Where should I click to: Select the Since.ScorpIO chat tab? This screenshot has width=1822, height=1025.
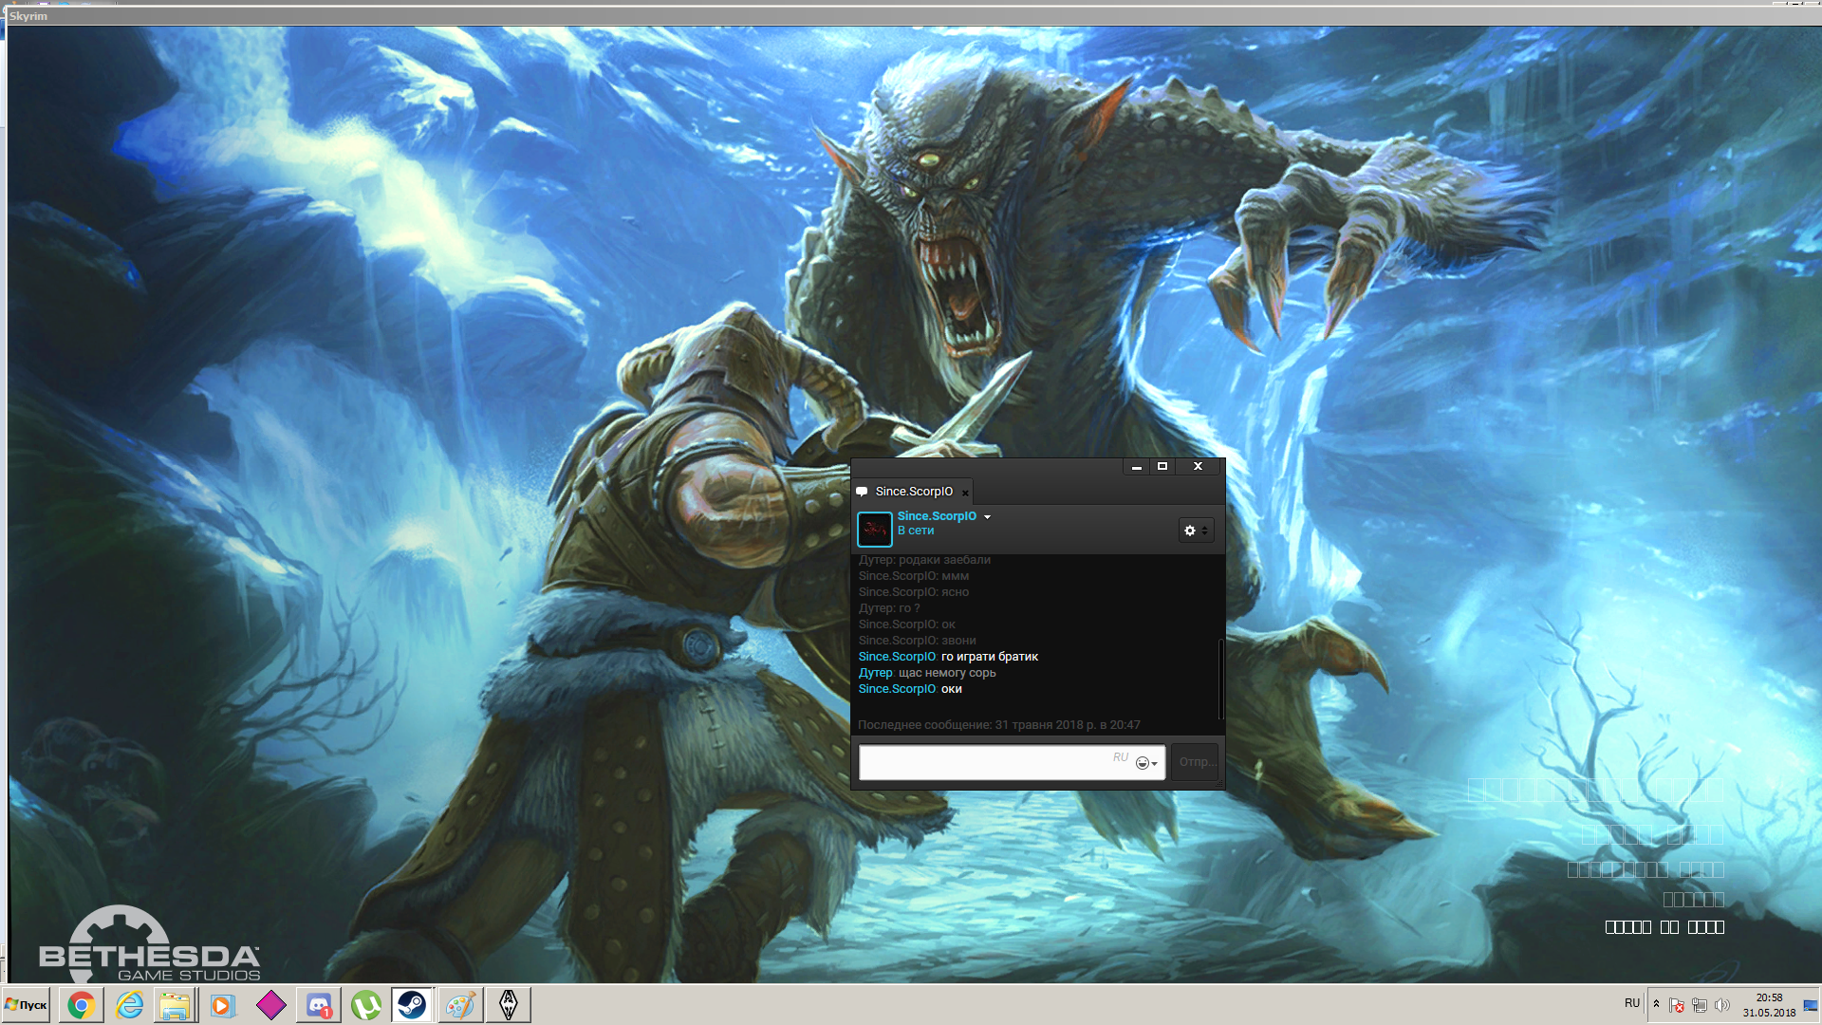click(x=913, y=492)
